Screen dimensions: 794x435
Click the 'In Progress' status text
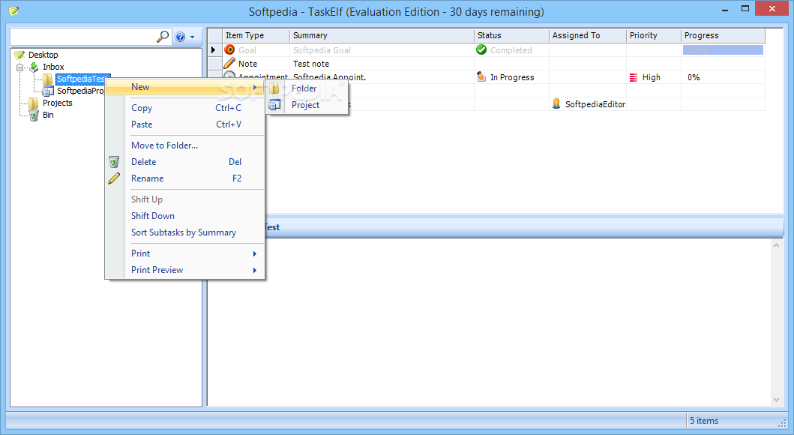click(512, 77)
